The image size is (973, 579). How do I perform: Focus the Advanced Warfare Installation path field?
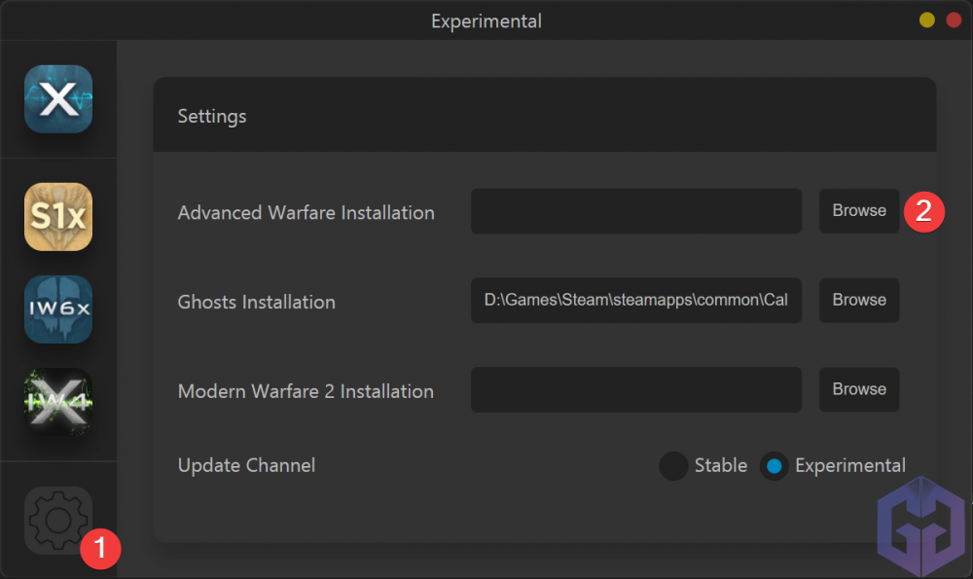point(635,211)
